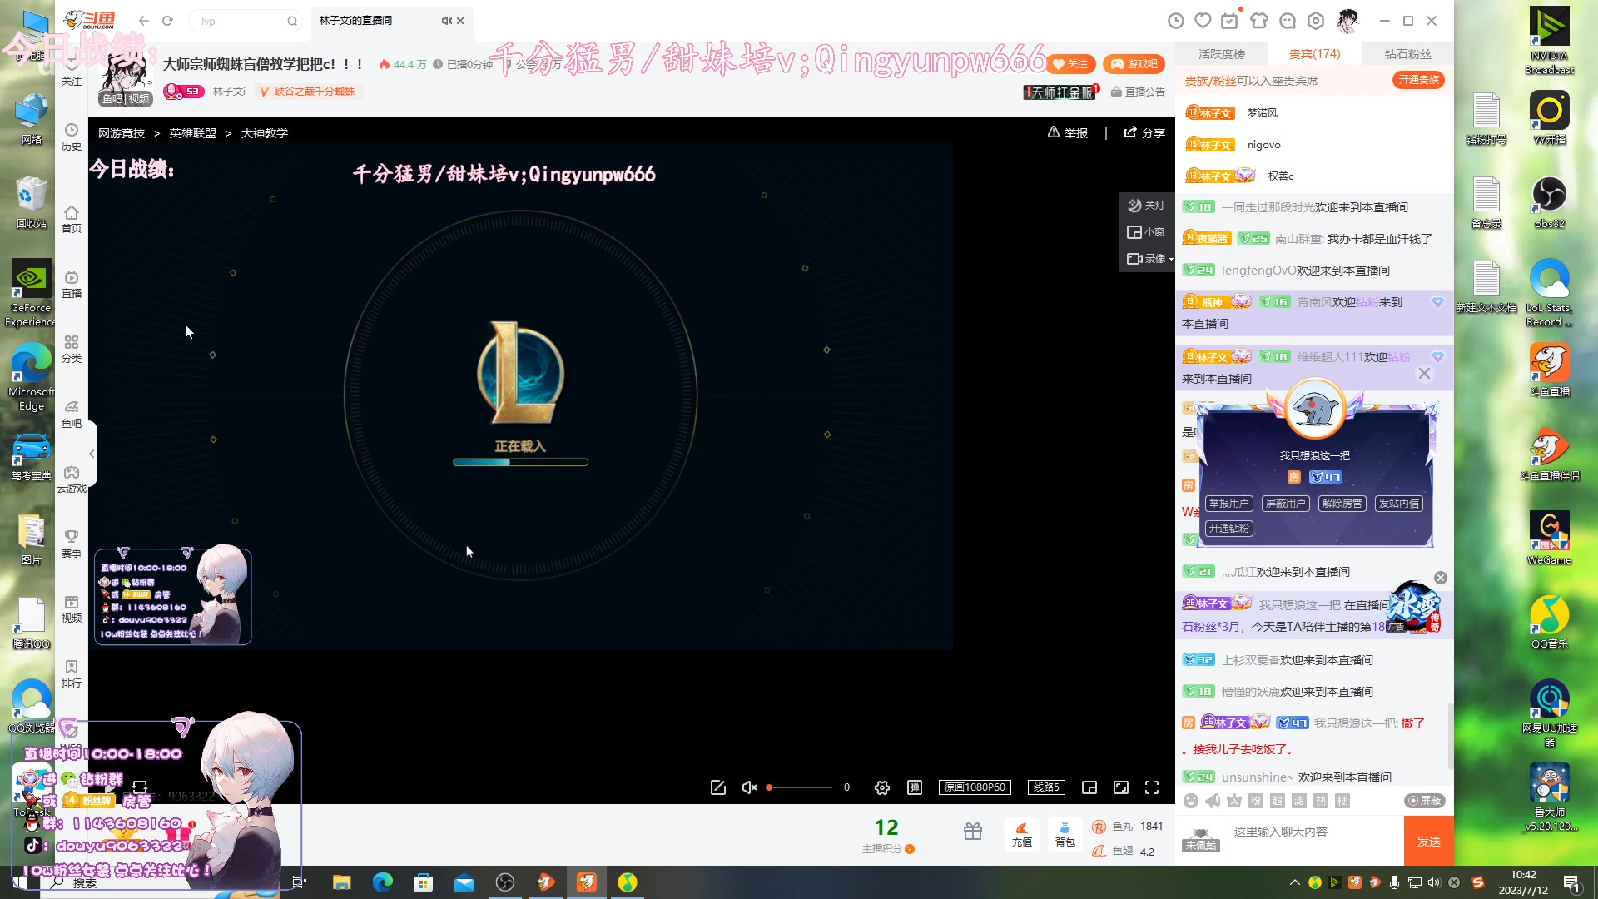1598x899 pixels.
Task: Unmute the player volume speaker icon
Action: coord(748,787)
